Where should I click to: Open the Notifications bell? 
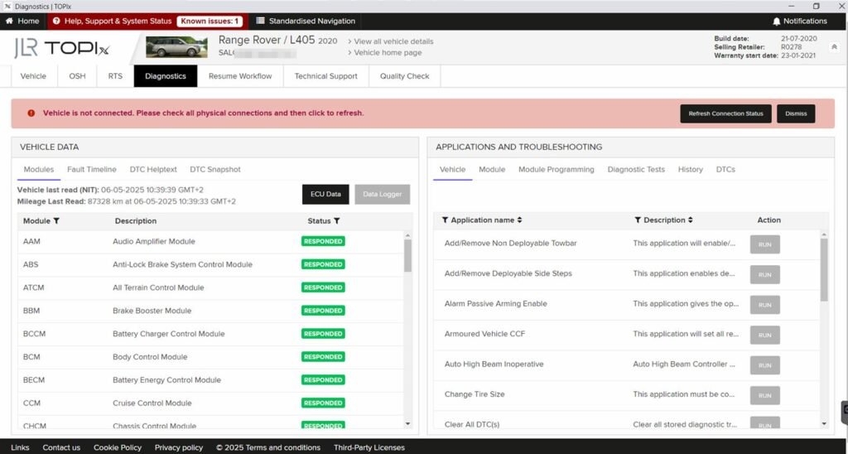[x=776, y=21]
